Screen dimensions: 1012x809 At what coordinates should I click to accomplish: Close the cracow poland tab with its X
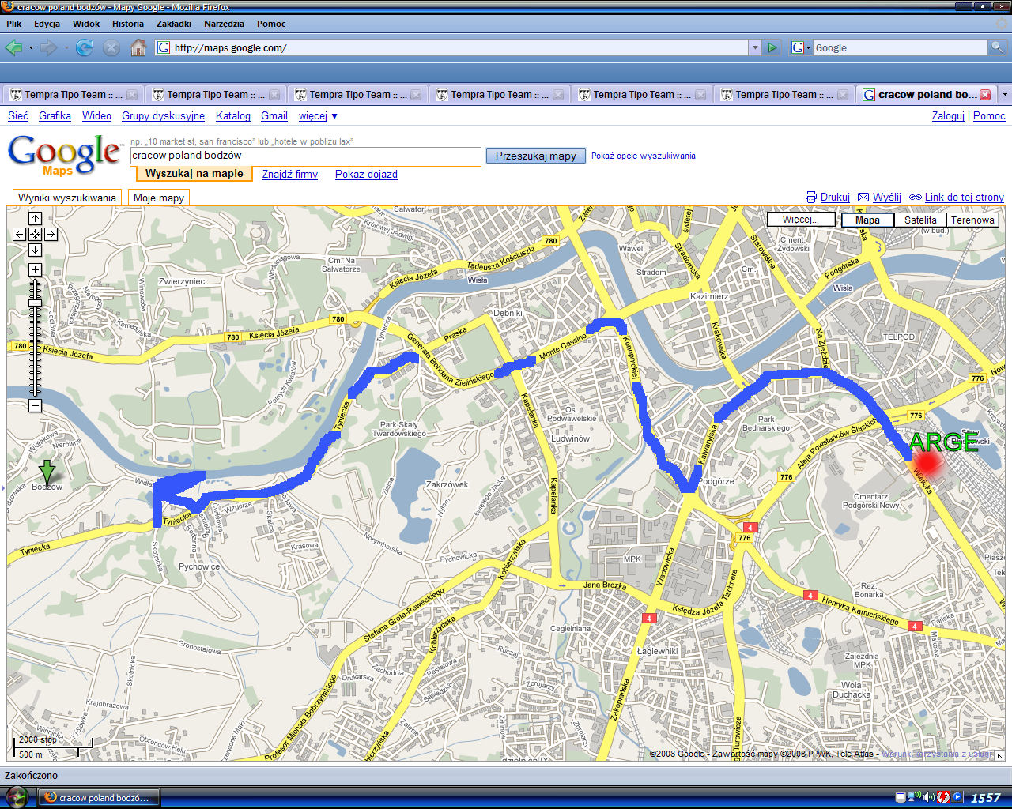click(x=985, y=94)
